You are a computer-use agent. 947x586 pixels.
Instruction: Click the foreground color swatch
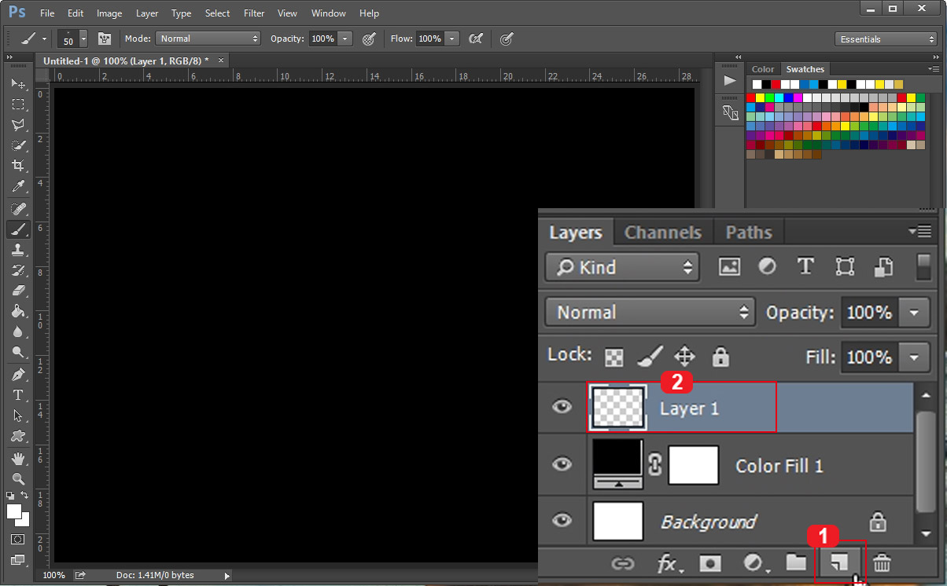click(14, 511)
